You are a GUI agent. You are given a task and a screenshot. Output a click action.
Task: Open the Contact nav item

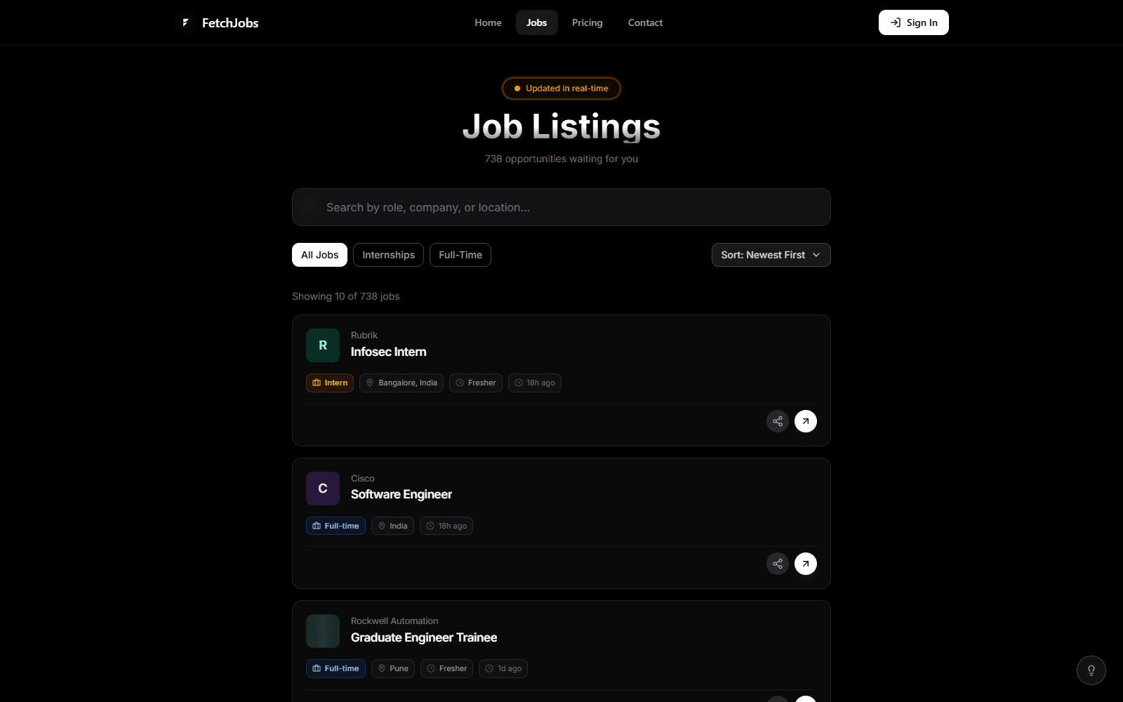[645, 22]
